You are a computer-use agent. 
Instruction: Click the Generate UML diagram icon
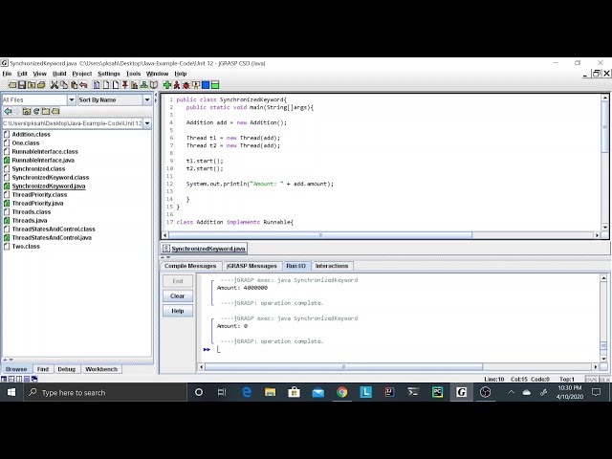pyautogui.click(x=144, y=85)
